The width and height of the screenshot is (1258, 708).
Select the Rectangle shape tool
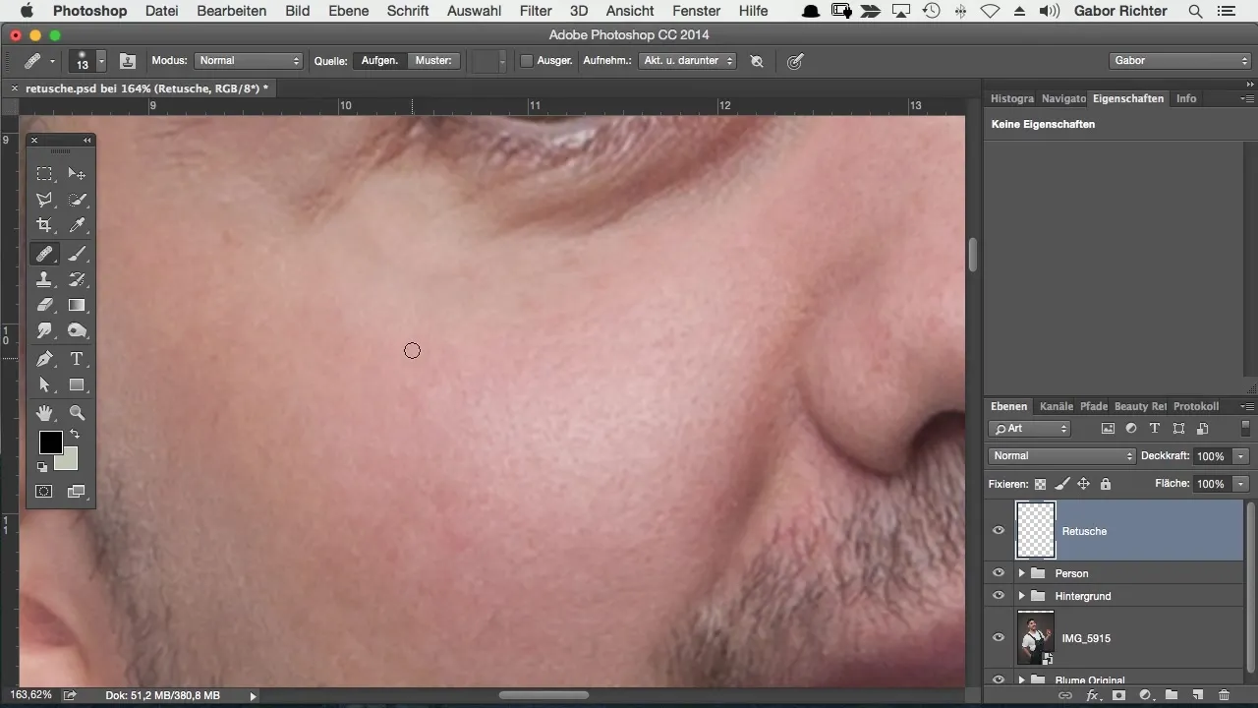coord(77,385)
